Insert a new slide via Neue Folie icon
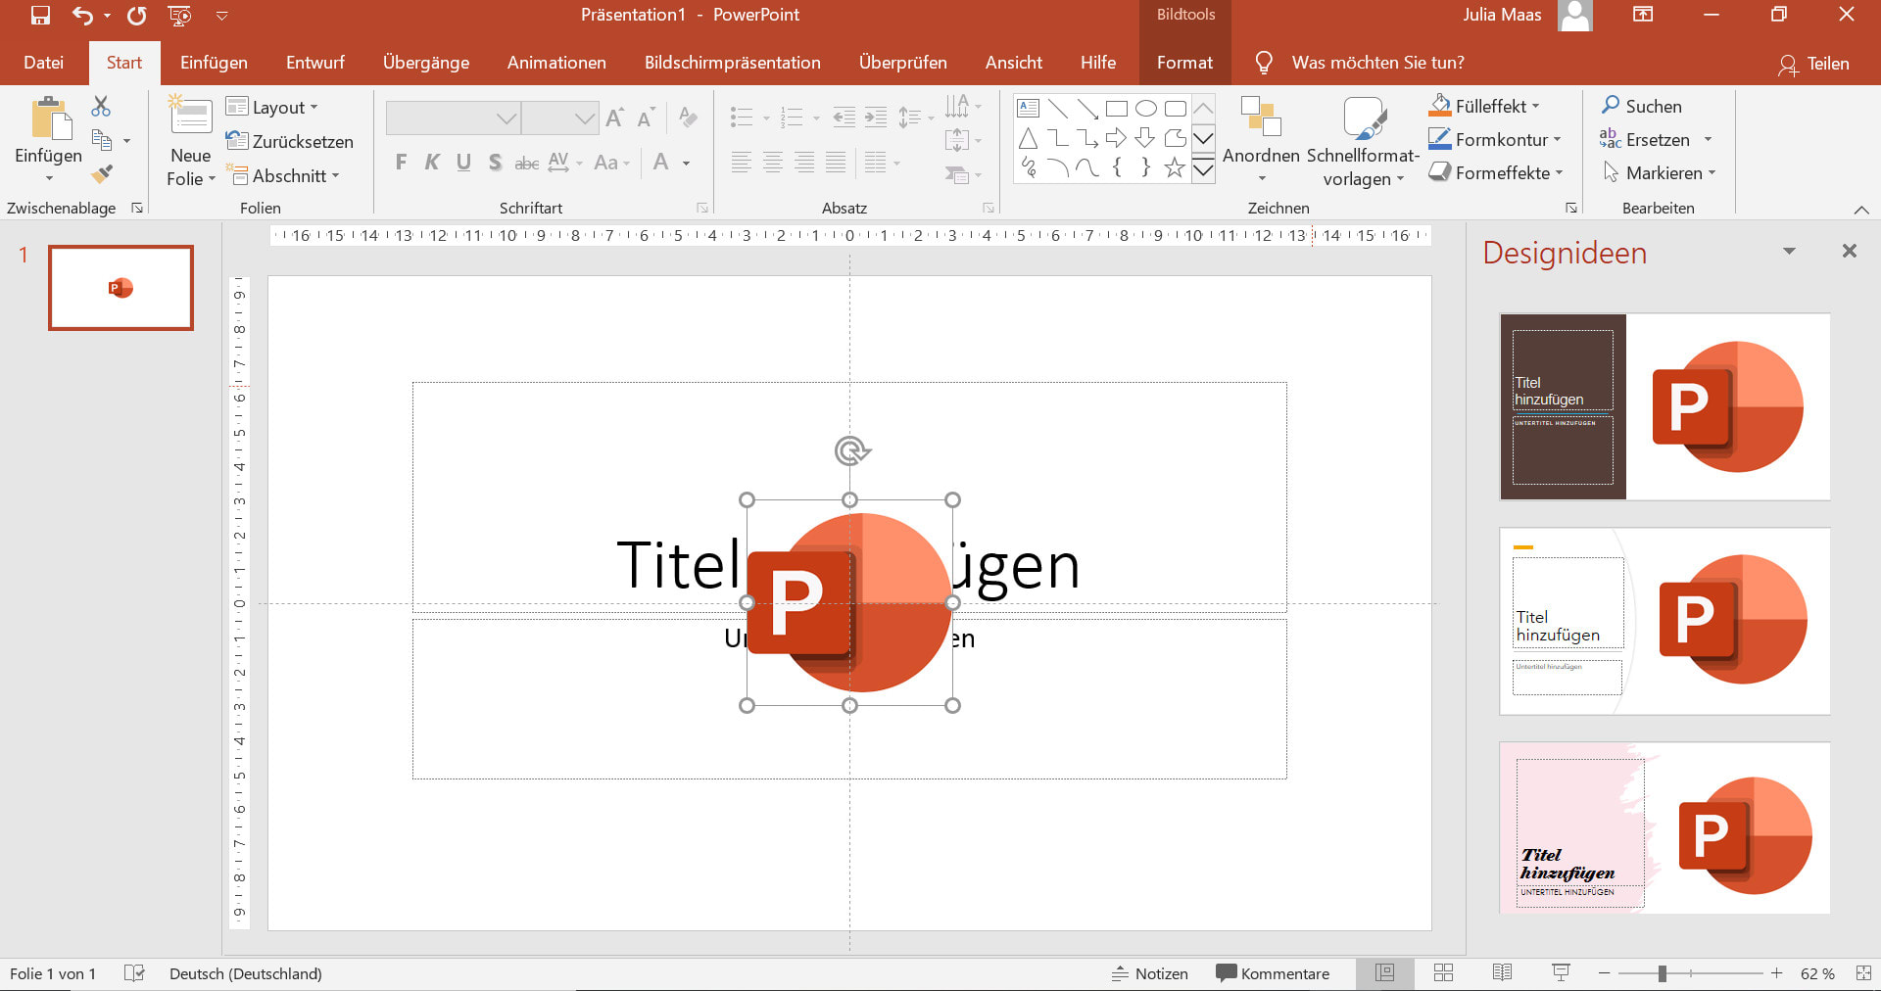 click(191, 116)
